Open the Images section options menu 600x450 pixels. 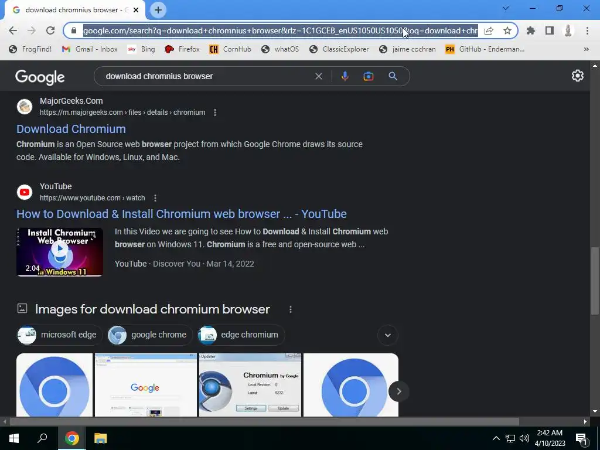[291, 309]
